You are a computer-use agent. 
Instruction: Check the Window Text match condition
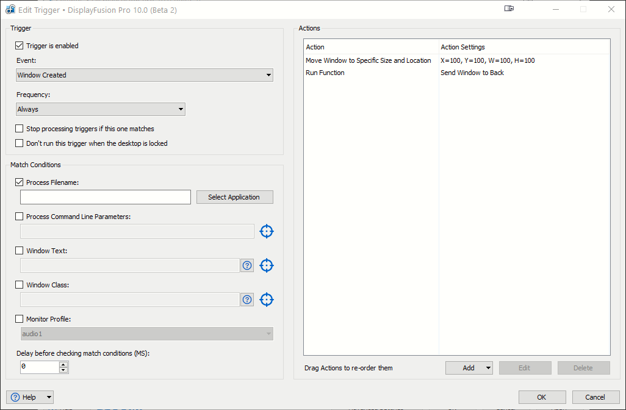click(20, 251)
